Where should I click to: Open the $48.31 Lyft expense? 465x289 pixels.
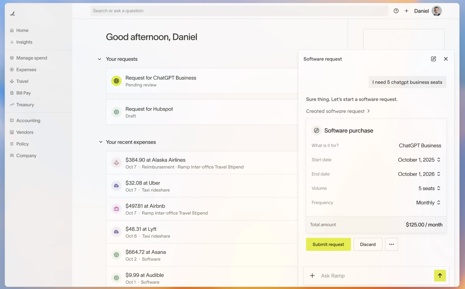point(202,232)
